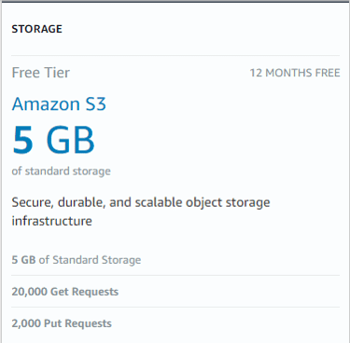Click the "Get Requests" words
The height and width of the screenshot is (343, 350).
pos(84,292)
